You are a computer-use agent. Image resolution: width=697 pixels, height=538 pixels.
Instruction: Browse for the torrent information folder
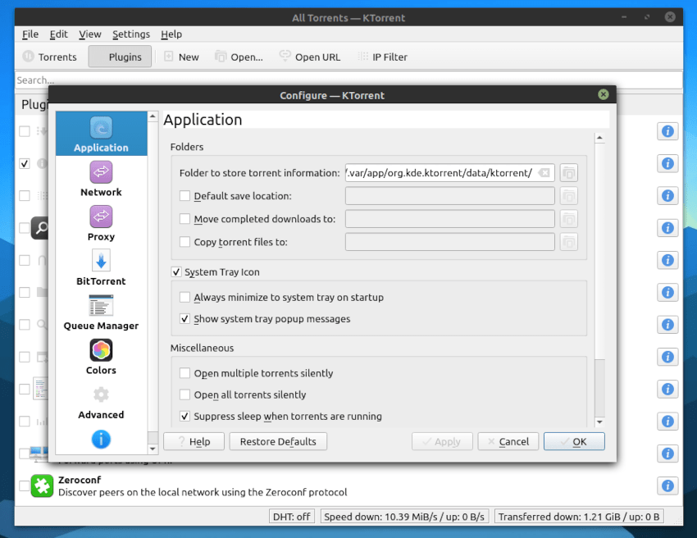[x=569, y=173]
